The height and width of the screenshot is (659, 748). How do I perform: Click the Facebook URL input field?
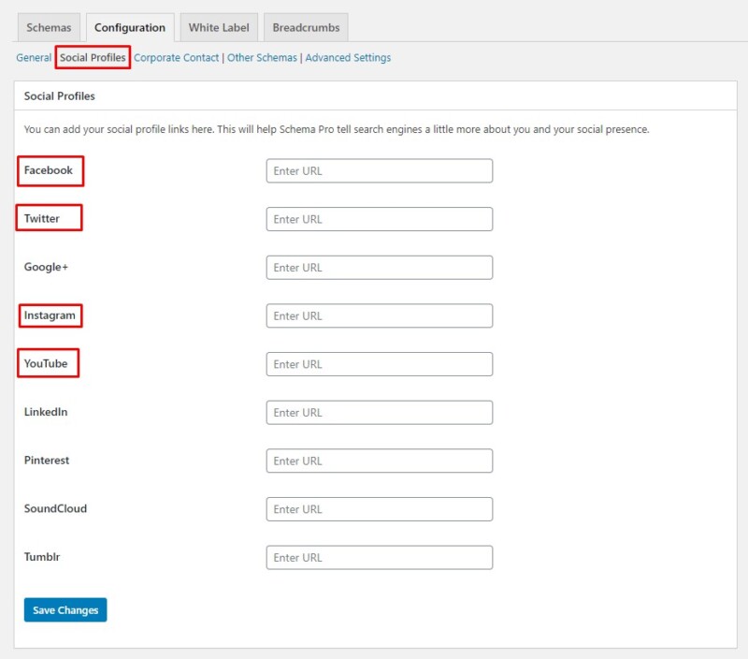coord(379,171)
